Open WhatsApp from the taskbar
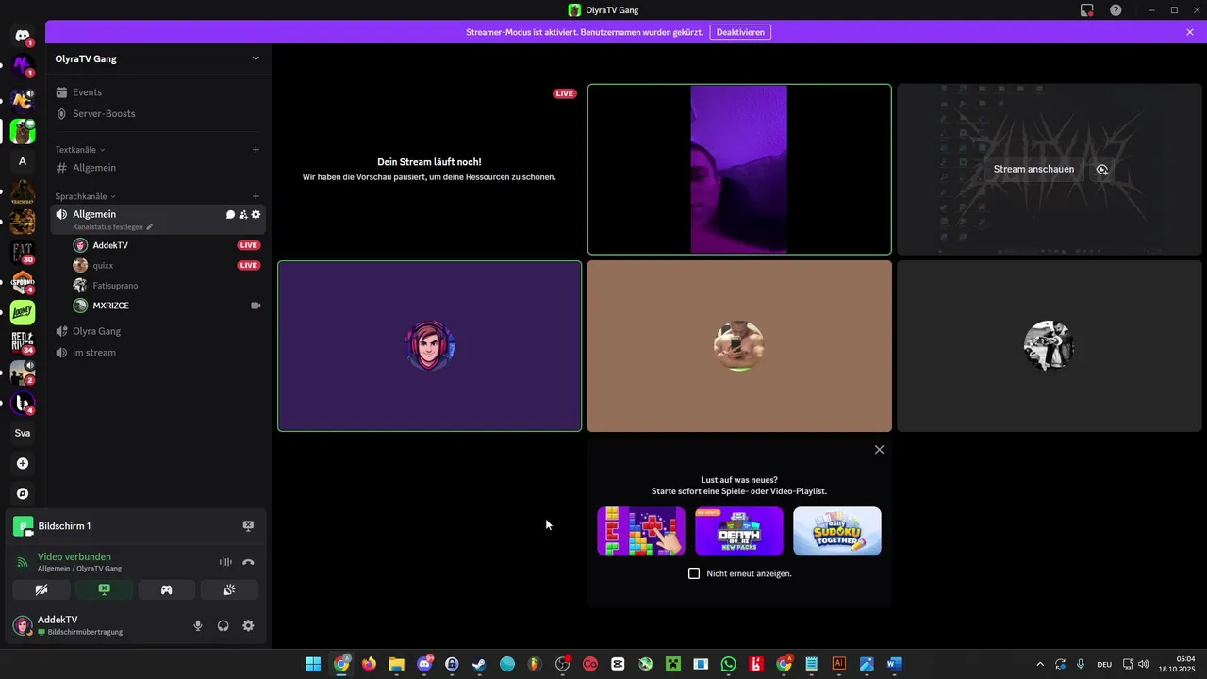 tap(728, 664)
